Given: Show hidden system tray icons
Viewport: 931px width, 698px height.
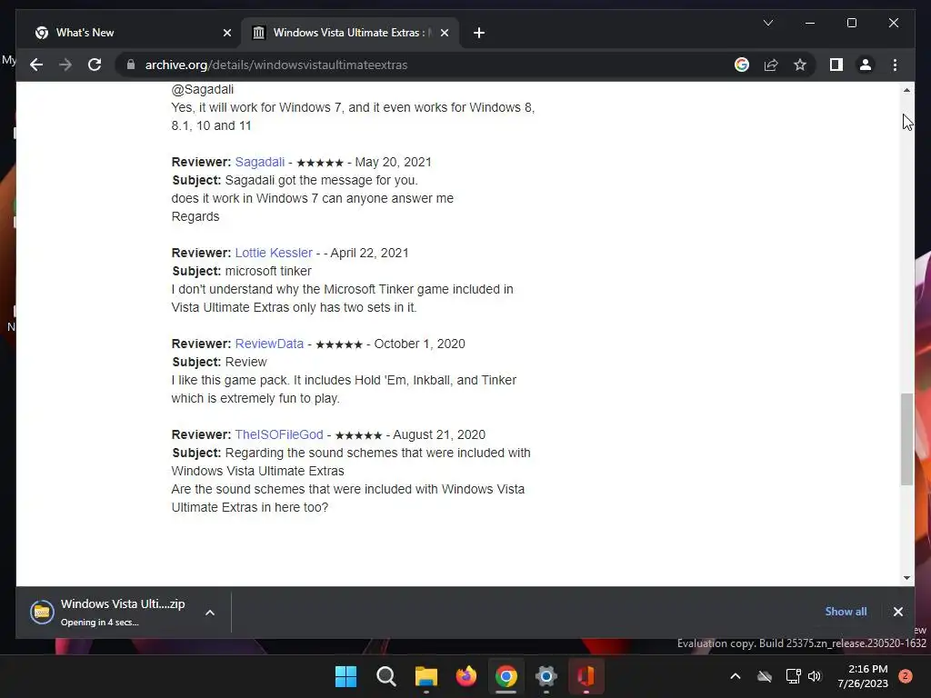Looking at the screenshot, I should (735, 676).
